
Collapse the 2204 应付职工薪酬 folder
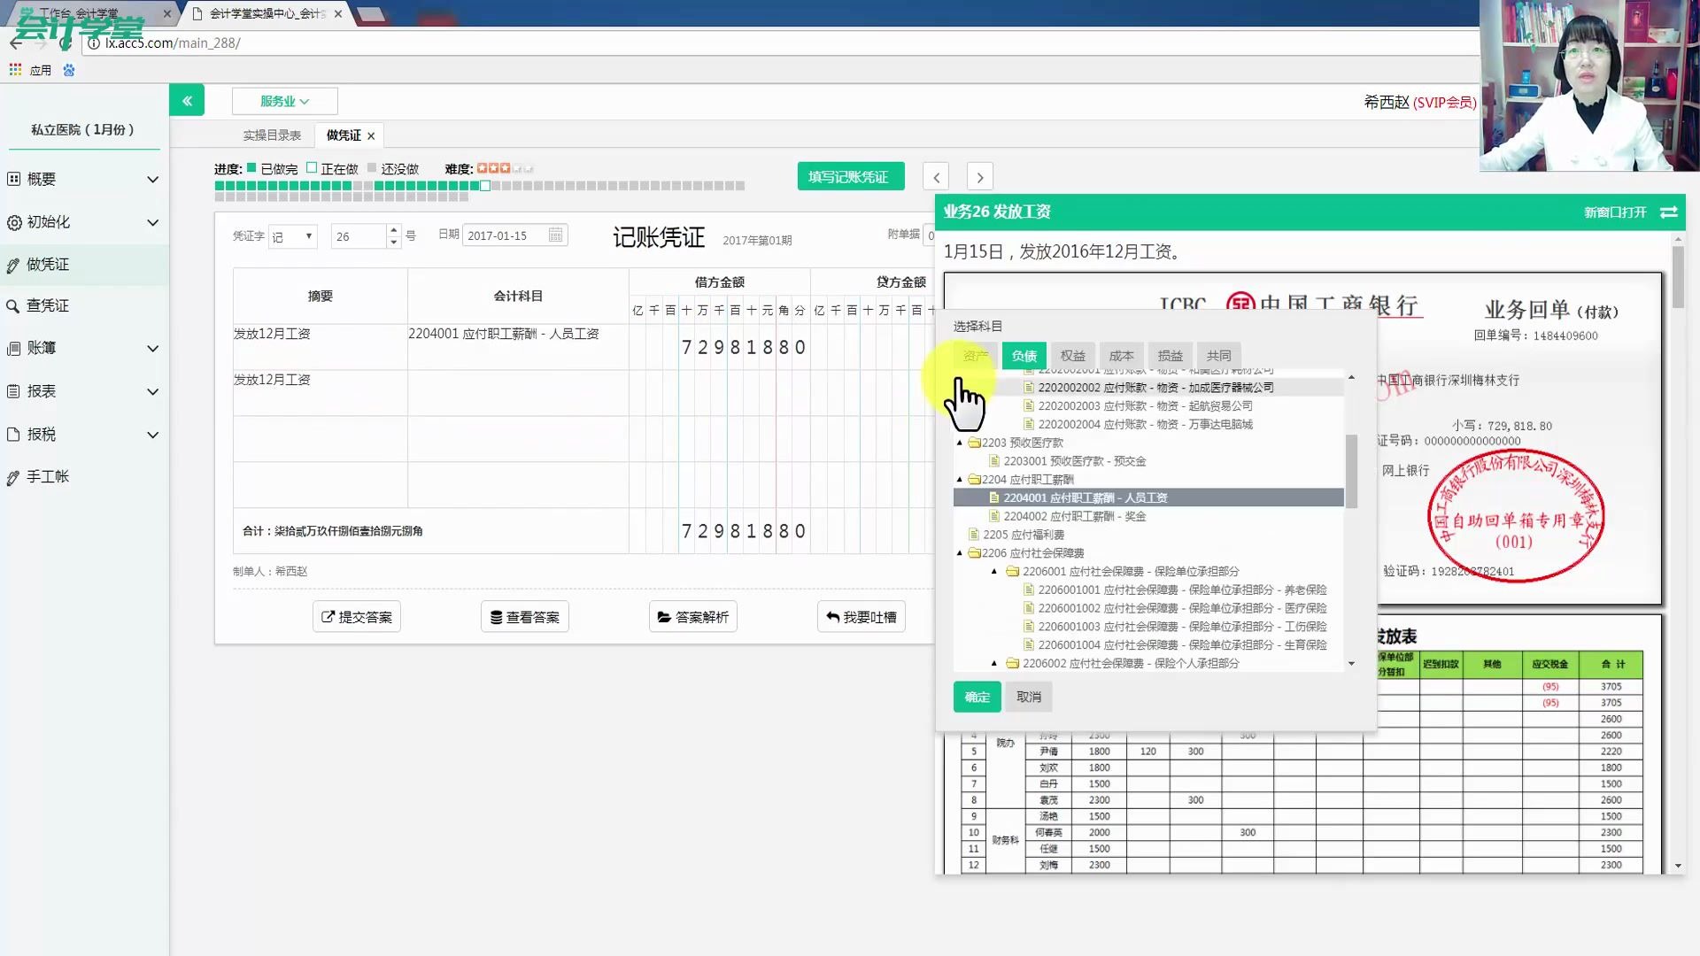pyautogui.click(x=959, y=480)
